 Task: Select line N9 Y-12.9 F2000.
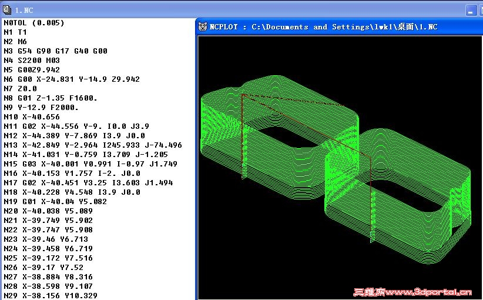pos(41,108)
